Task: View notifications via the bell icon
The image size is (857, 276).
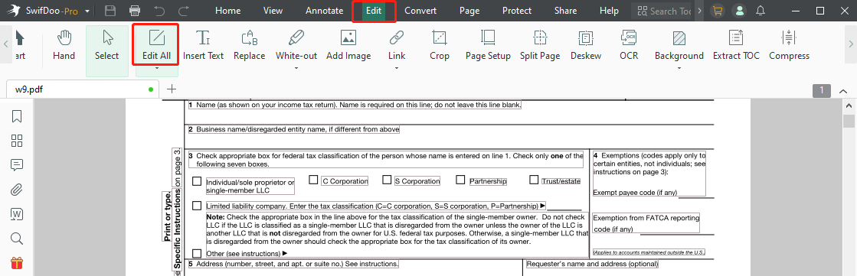Action: point(761,11)
